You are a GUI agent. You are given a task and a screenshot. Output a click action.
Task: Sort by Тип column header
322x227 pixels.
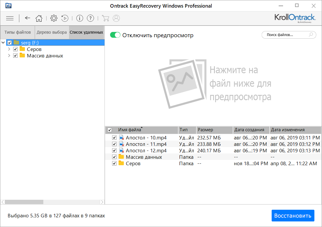click(187, 130)
